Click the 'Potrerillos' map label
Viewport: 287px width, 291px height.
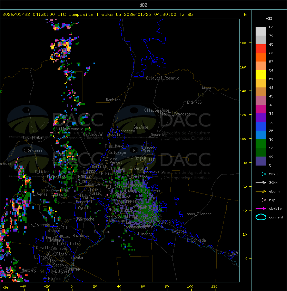(x=58, y=191)
